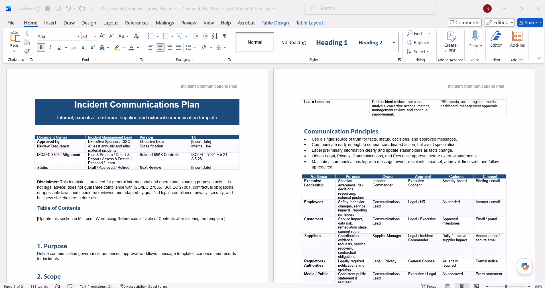Viewport: 545px width, 288px height.
Task: Click the Format Painter brush icon
Action: click(x=27, y=51)
